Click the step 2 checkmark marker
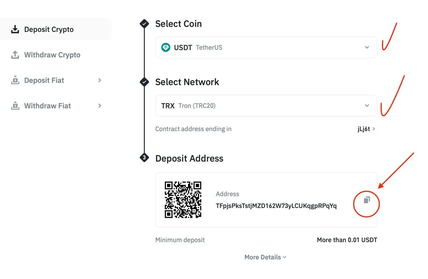This screenshot has width=428, height=279. 144,82
